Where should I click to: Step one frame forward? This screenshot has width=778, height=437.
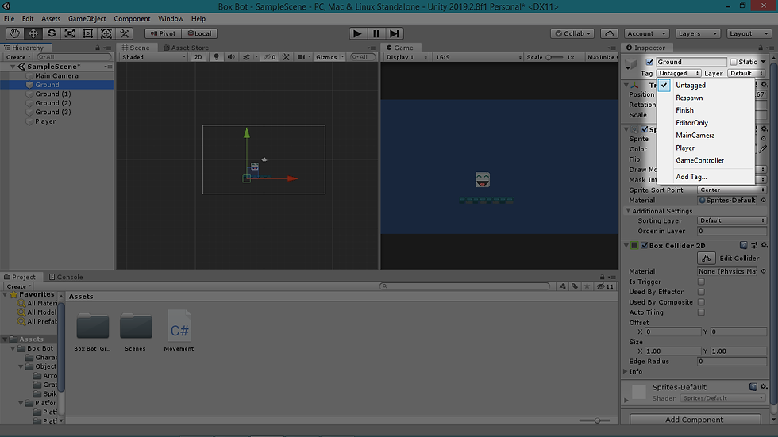(x=395, y=33)
